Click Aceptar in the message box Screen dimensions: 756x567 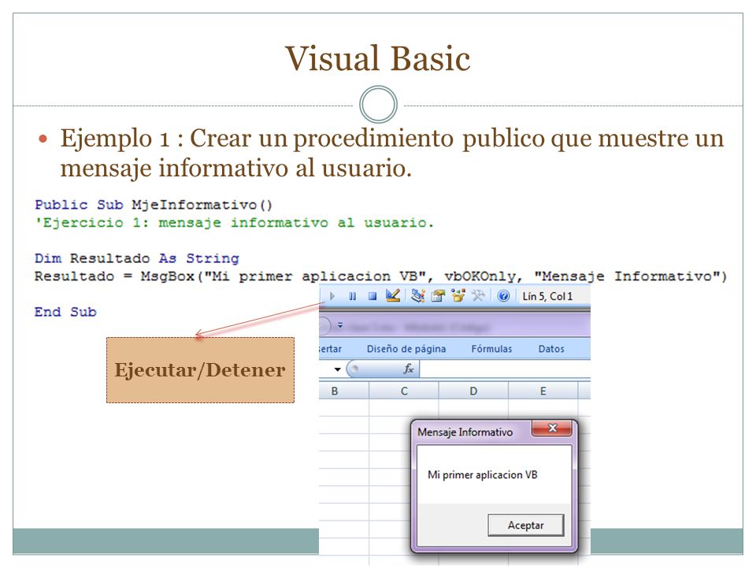pos(525,525)
